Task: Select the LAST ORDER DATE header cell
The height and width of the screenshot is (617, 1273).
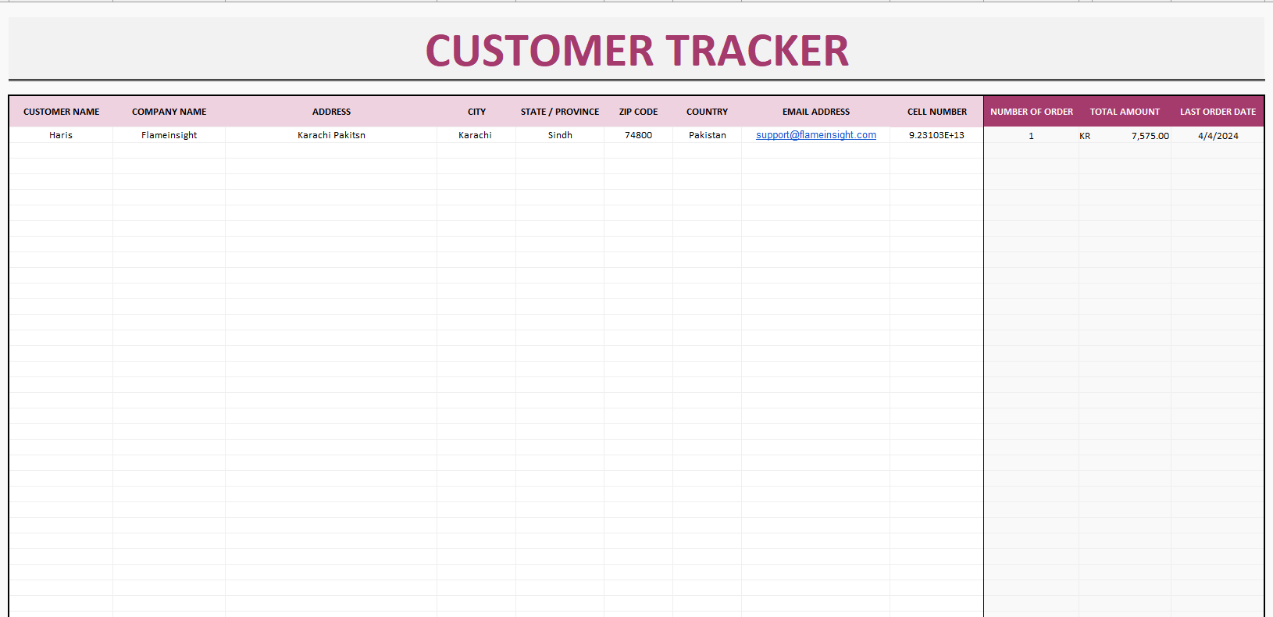Action: [x=1218, y=112]
